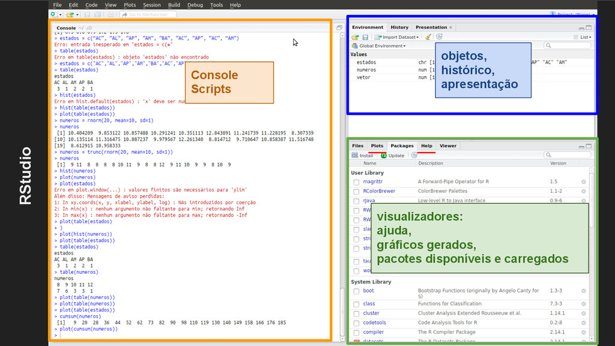Click the Save workspace disk icon in Environment
The image size is (615, 346).
tap(365, 37)
